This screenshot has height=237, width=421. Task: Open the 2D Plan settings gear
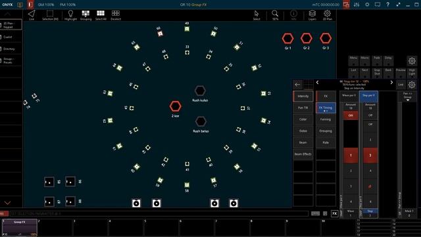(327, 15)
